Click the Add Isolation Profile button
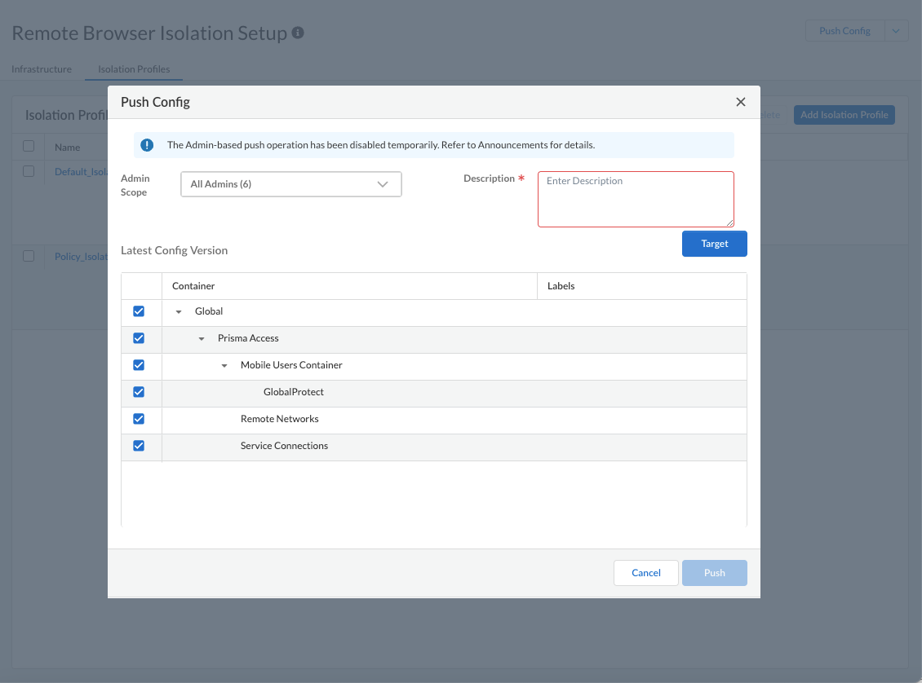922x683 pixels. (x=844, y=115)
